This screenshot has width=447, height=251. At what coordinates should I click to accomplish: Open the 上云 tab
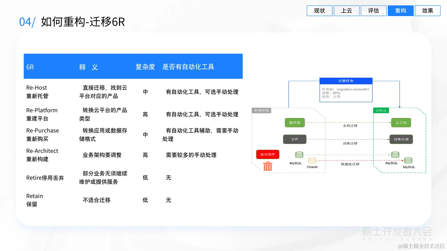tap(346, 11)
